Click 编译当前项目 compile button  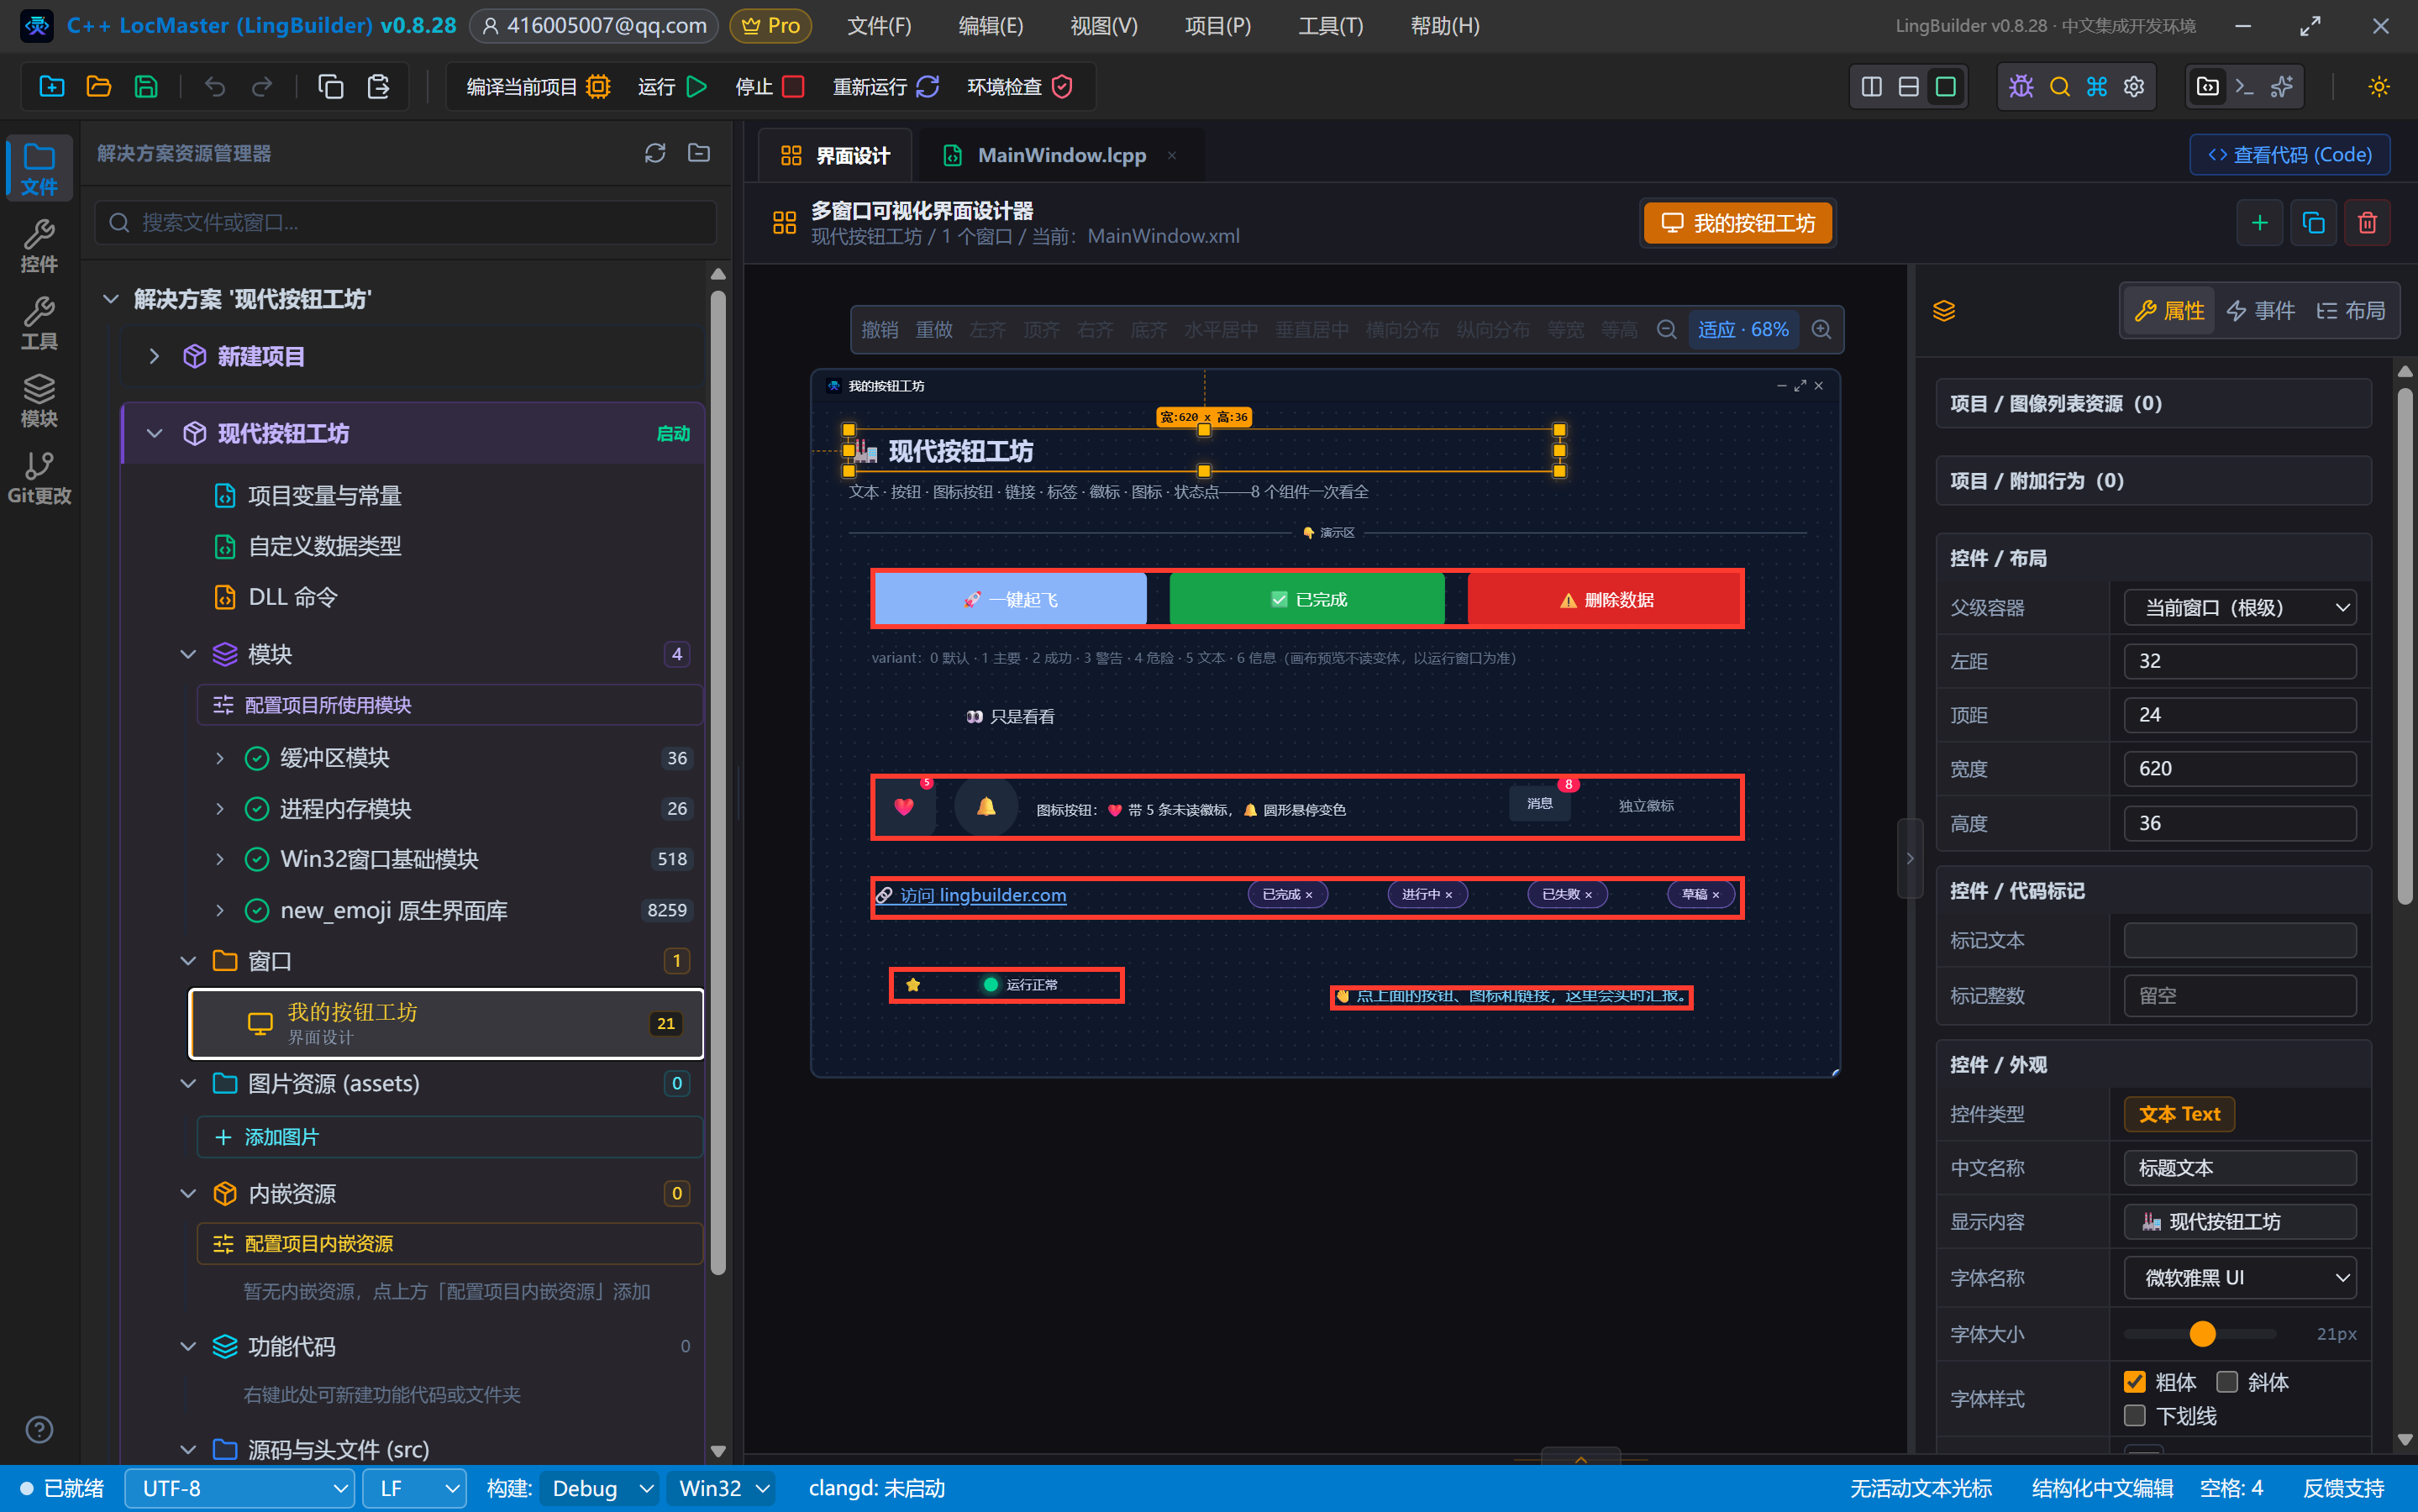(x=538, y=87)
